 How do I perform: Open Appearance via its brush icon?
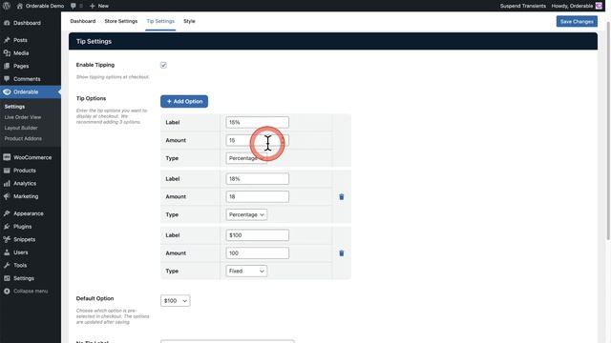[7, 213]
